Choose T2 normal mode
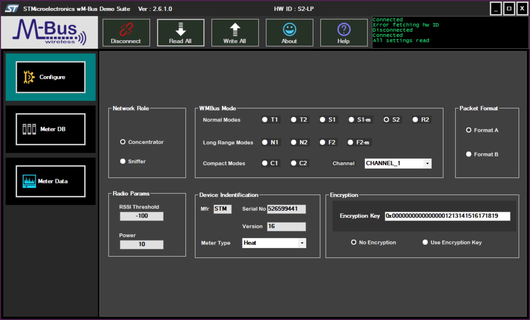Screen dimensions: 530x320 (x=293, y=120)
